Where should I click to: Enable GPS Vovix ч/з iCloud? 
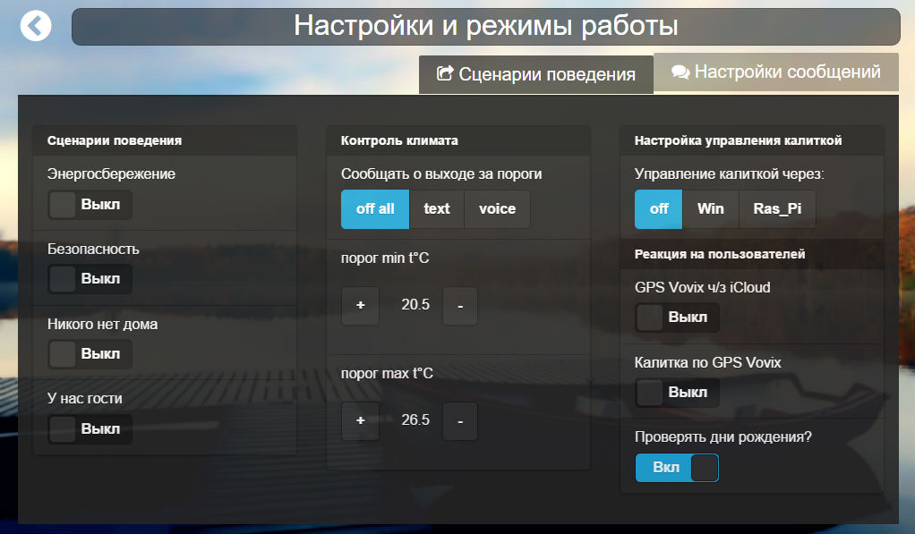[x=677, y=318]
